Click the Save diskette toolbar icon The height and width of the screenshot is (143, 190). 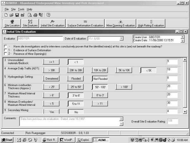point(17,15)
